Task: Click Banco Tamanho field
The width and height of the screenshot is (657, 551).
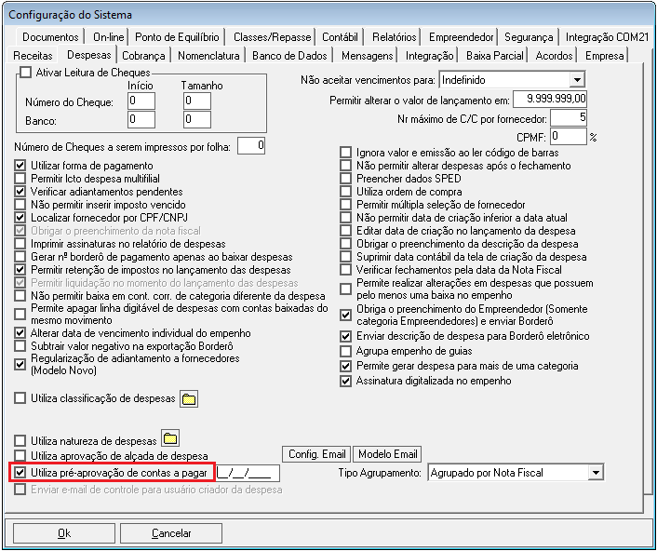Action: pos(197,120)
